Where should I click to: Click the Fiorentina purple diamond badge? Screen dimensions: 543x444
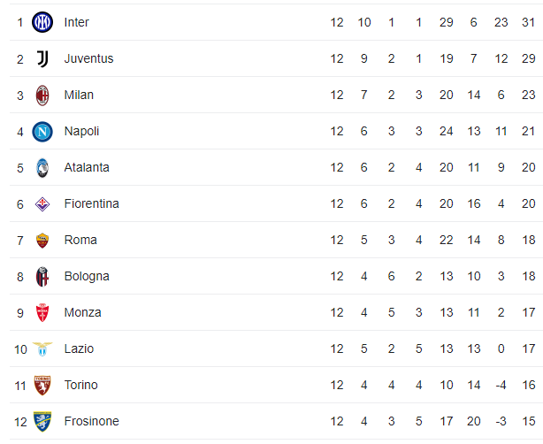42,204
